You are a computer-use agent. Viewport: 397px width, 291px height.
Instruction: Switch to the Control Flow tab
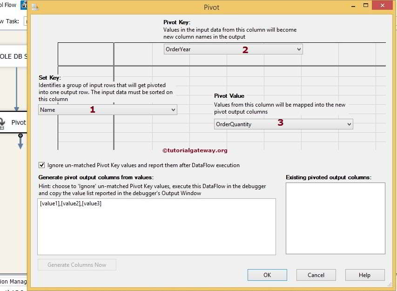(9, 5)
